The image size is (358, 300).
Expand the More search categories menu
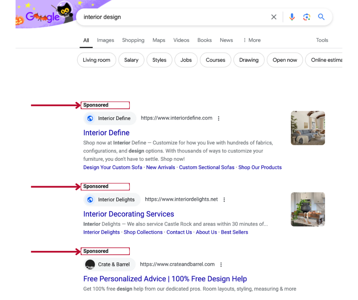[252, 40]
